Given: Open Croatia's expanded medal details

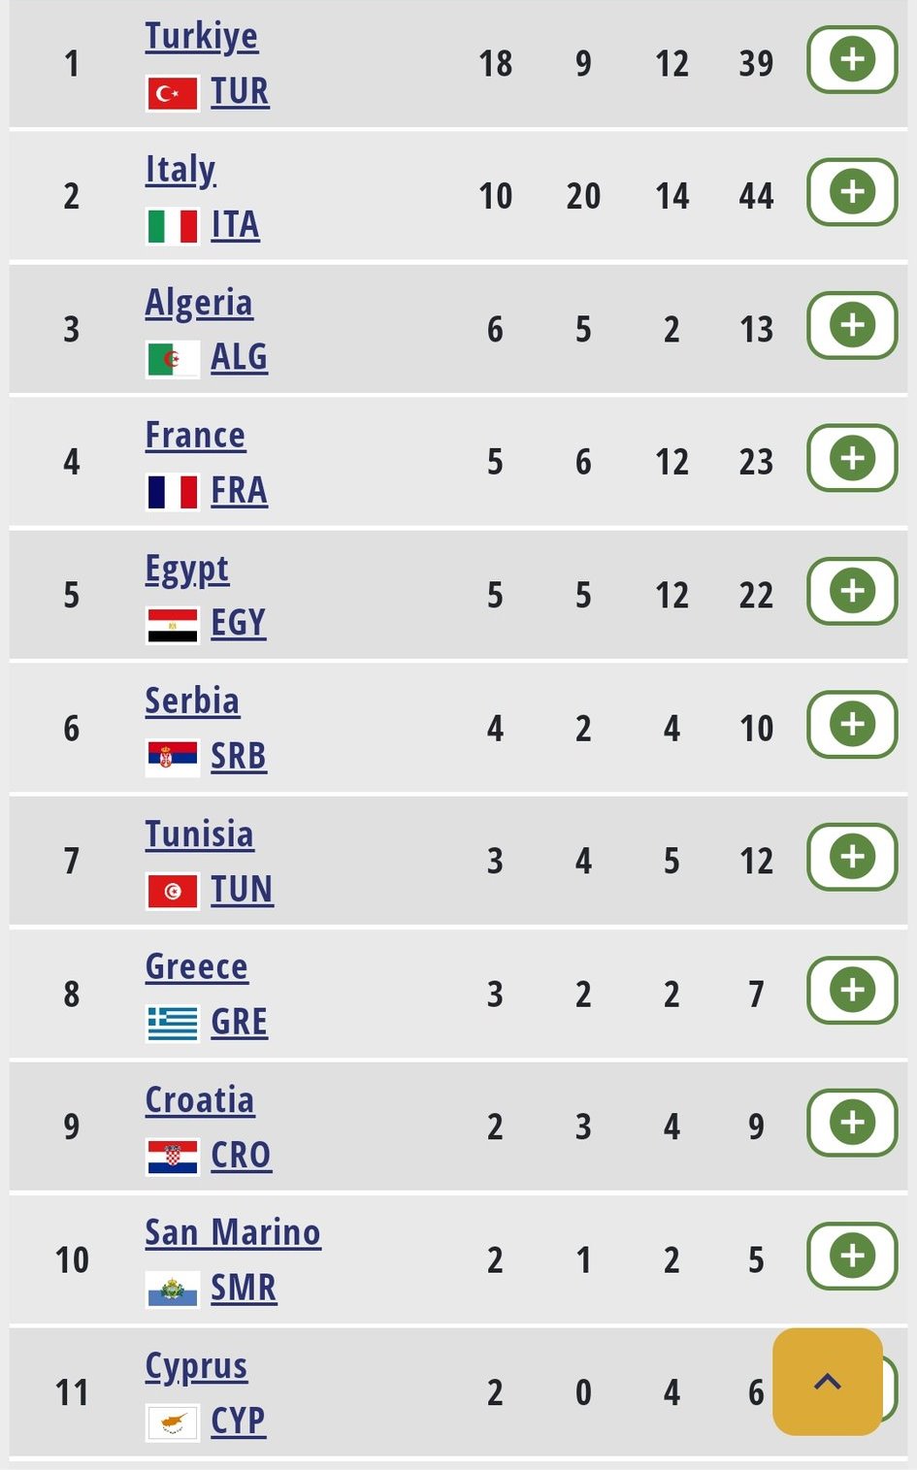Looking at the screenshot, I should point(852,1123).
